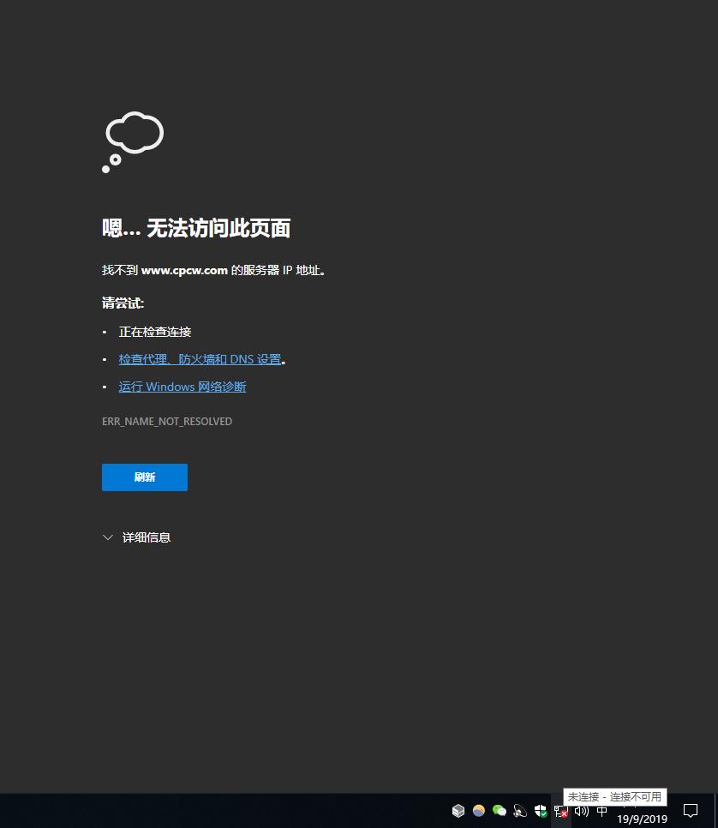Click the cube-shaped tray icon
Image resolution: width=718 pixels, height=828 pixels.
(x=458, y=810)
